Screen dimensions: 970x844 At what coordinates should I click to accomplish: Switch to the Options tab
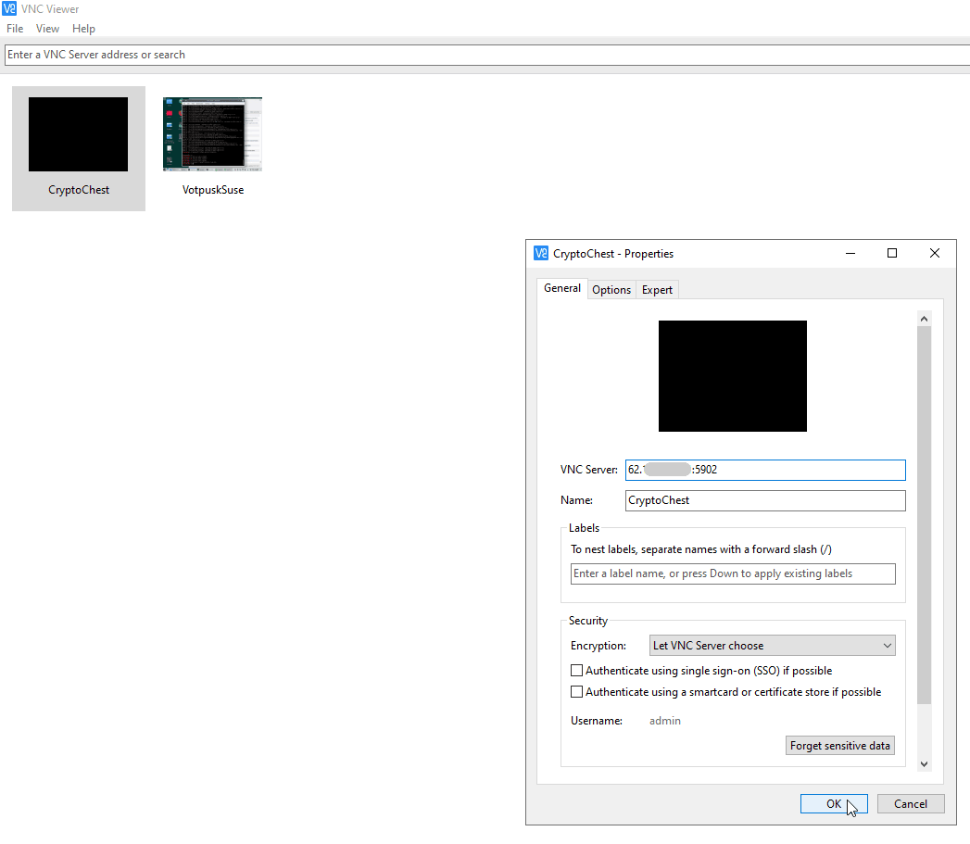(x=611, y=290)
